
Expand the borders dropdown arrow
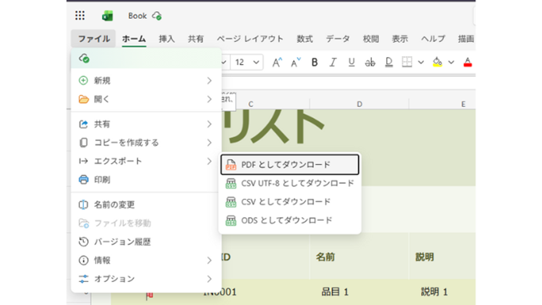click(x=421, y=62)
